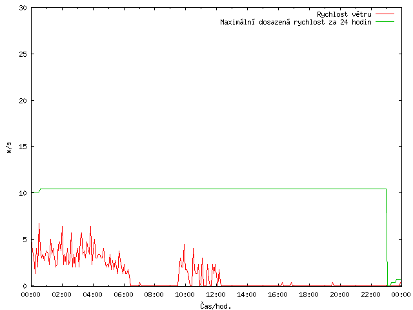Click the 'Maximální dosazená rychlost za 24 hodin' legend label
The height and width of the screenshot is (310, 413).
pos(296,22)
